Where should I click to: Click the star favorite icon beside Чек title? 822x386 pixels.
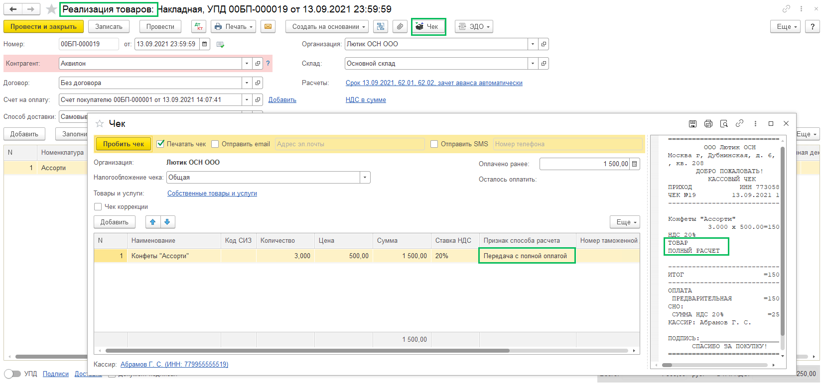[x=100, y=123]
